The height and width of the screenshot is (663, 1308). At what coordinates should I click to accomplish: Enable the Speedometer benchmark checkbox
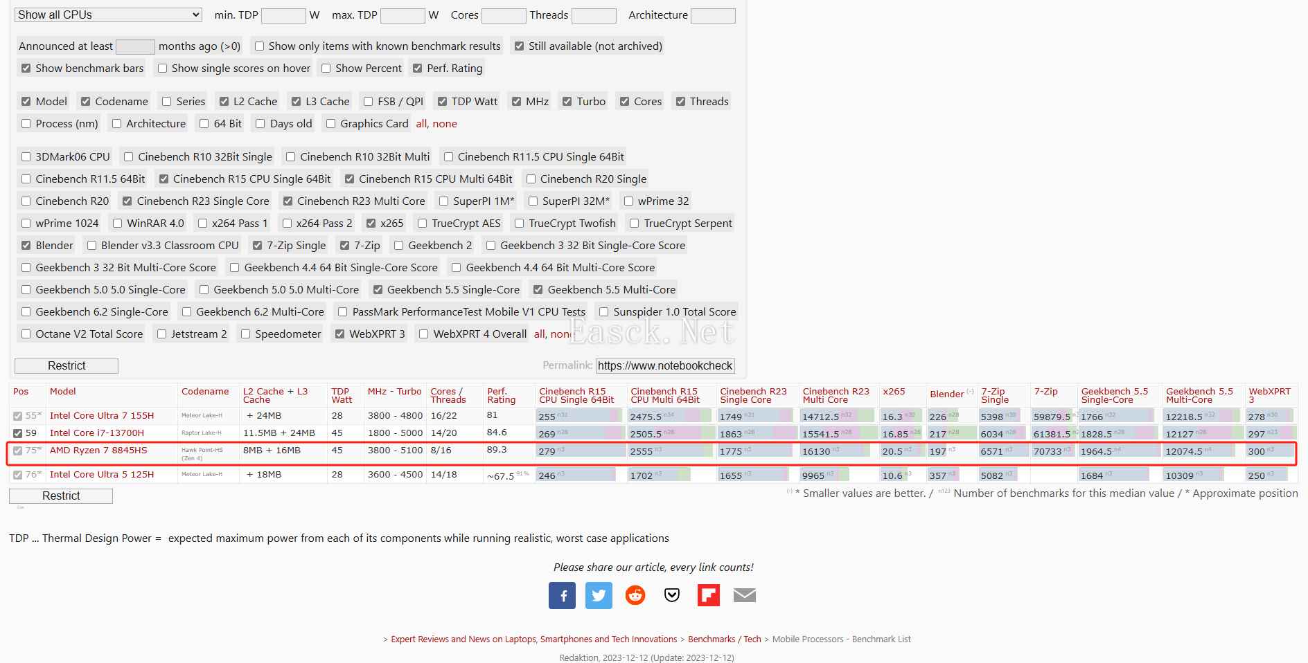click(x=245, y=334)
